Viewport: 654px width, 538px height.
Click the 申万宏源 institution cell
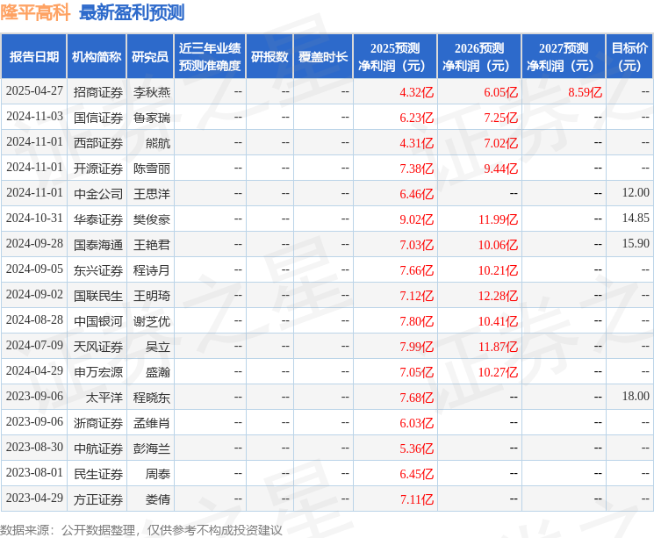click(98, 372)
